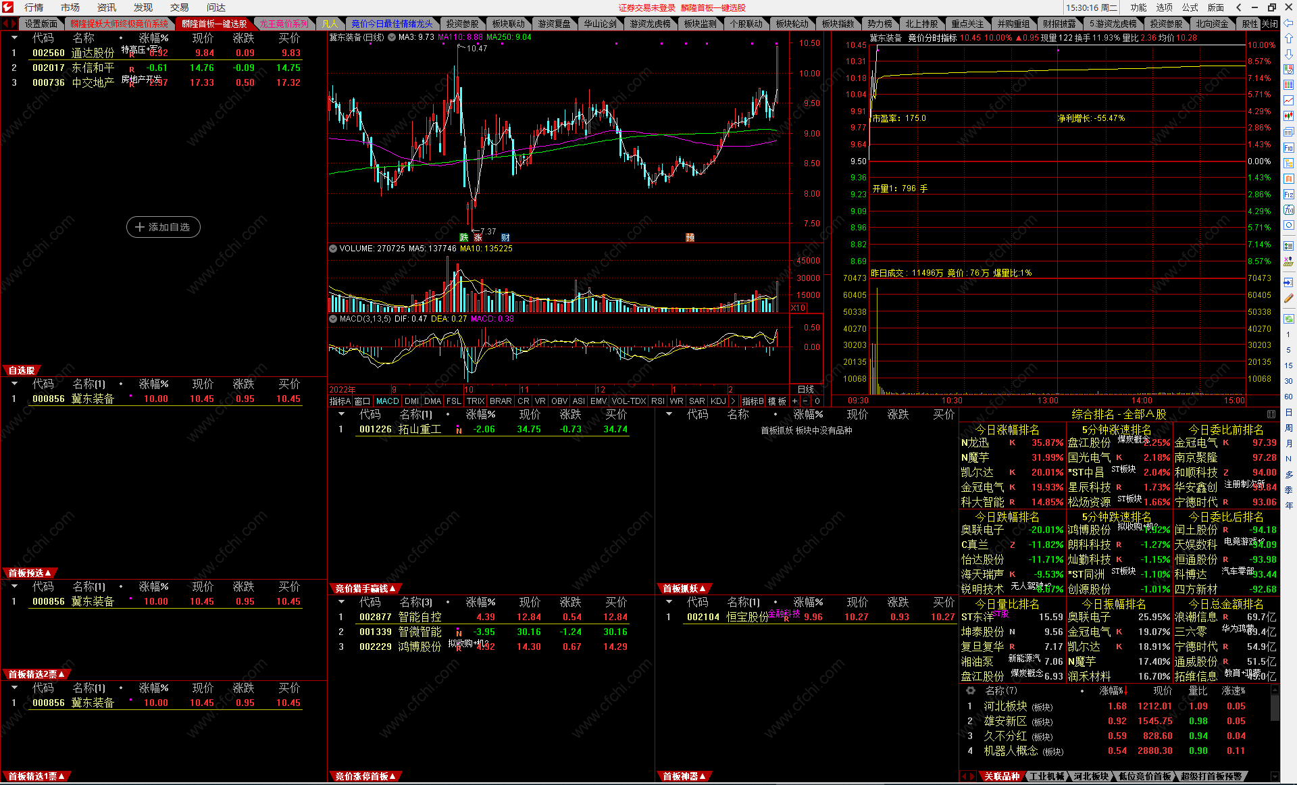The height and width of the screenshot is (785, 1297).
Task: Open the 自选股 list header dropdown arrow
Action: coord(14,384)
